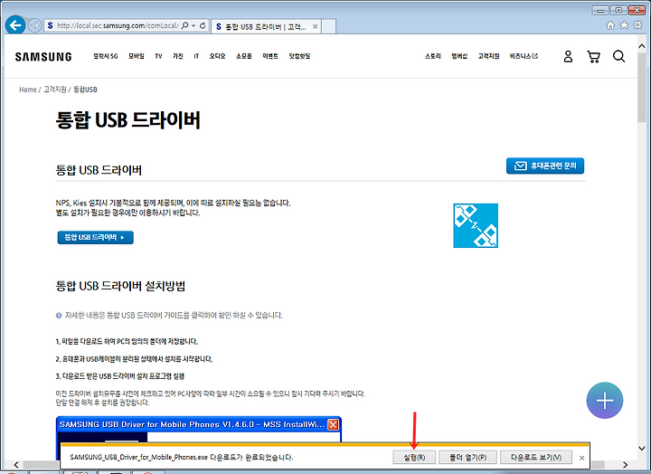Click the address bar search magnifier icon
This screenshot has width=651, height=474.
coord(184,25)
